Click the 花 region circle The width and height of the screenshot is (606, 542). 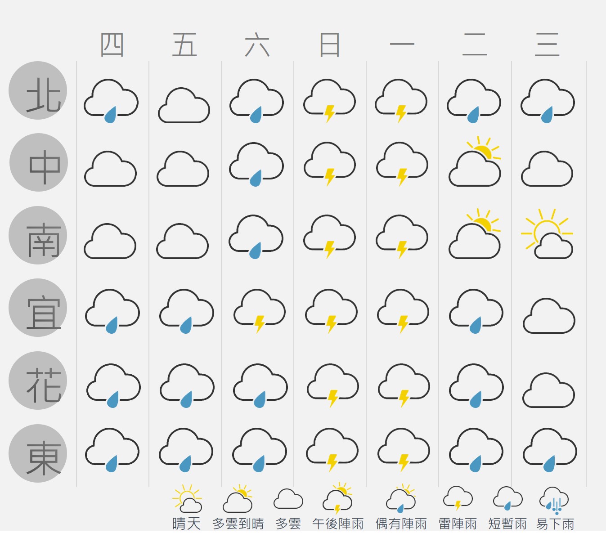[x=38, y=381]
